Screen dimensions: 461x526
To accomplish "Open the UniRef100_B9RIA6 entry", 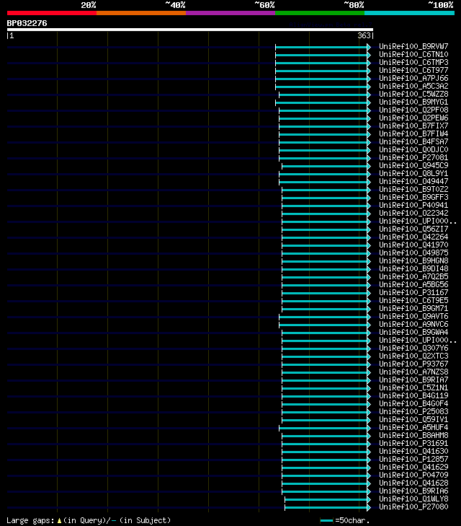I will click(413, 491).
